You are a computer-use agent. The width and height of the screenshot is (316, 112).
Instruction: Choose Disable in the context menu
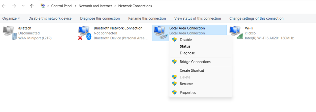[x=201, y=40]
